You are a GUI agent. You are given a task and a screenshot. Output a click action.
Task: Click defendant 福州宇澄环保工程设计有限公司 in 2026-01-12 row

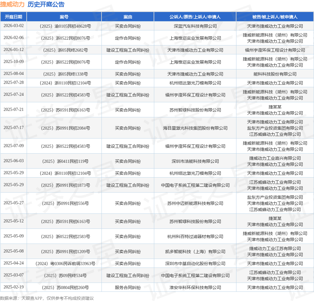tap(275, 50)
